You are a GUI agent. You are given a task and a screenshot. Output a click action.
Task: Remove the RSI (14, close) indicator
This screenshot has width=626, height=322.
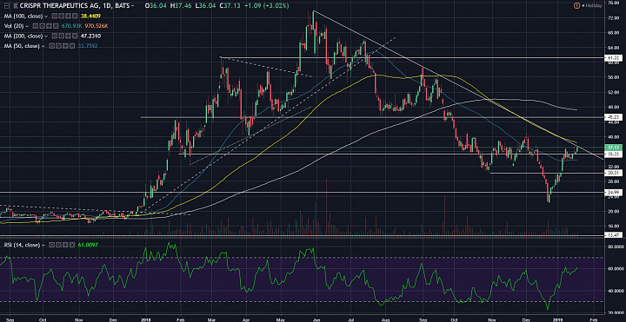[x=72, y=245]
